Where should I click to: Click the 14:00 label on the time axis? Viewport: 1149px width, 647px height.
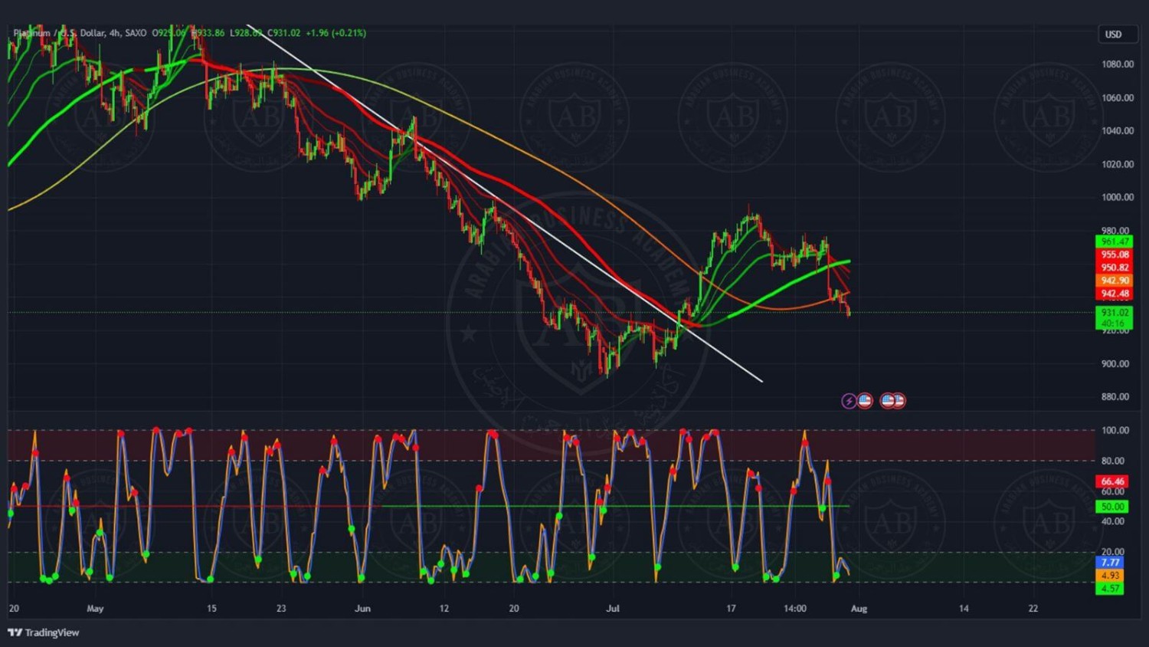click(x=795, y=609)
